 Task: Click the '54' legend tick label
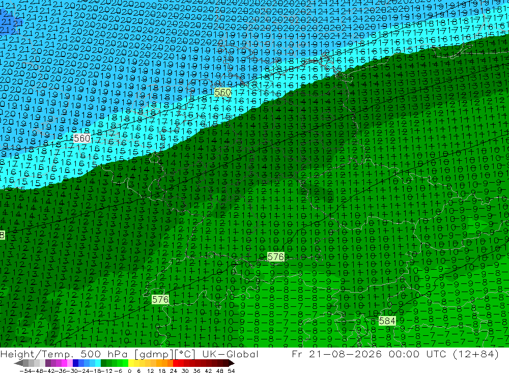(231, 371)
